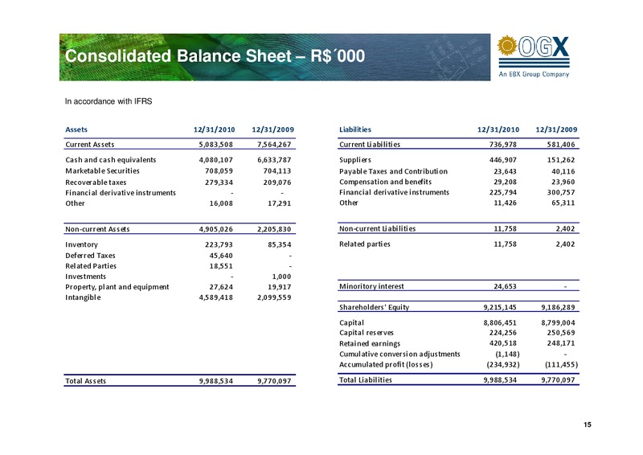Click the 'Non-current Assets' row label
The height and width of the screenshot is (455, 643).
tap(97, 229)
